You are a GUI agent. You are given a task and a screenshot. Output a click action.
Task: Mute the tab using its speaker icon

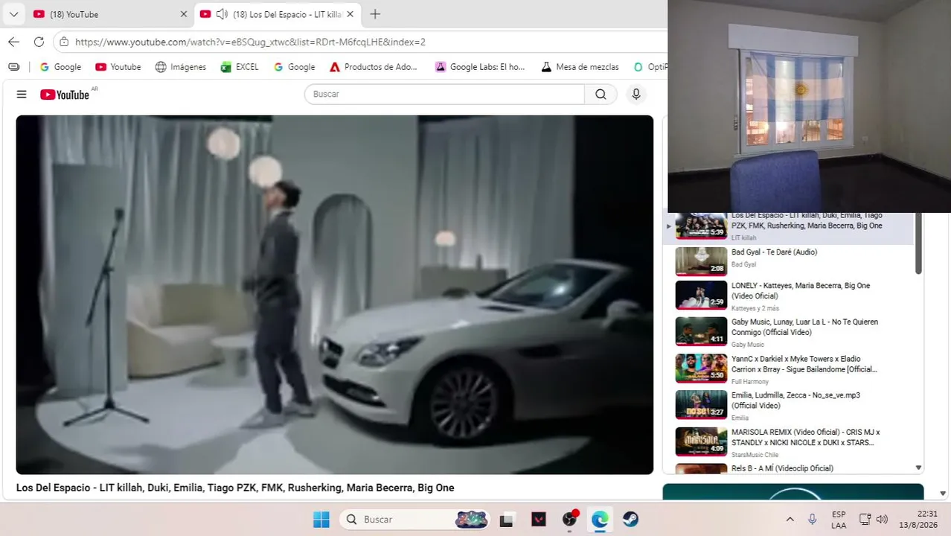pyautogui.click(x=222, y=14)
